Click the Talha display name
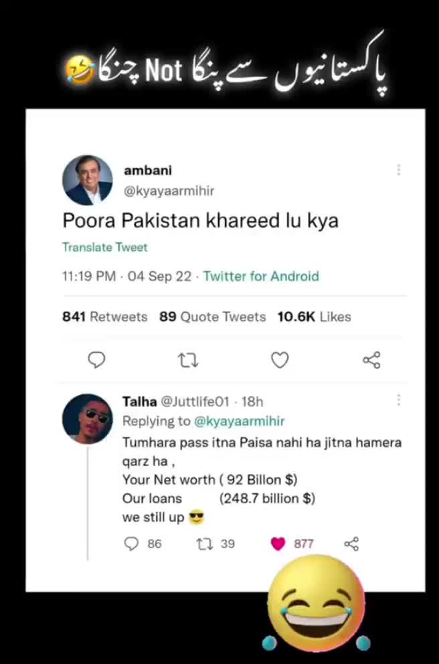 click(x=139, y=401)
